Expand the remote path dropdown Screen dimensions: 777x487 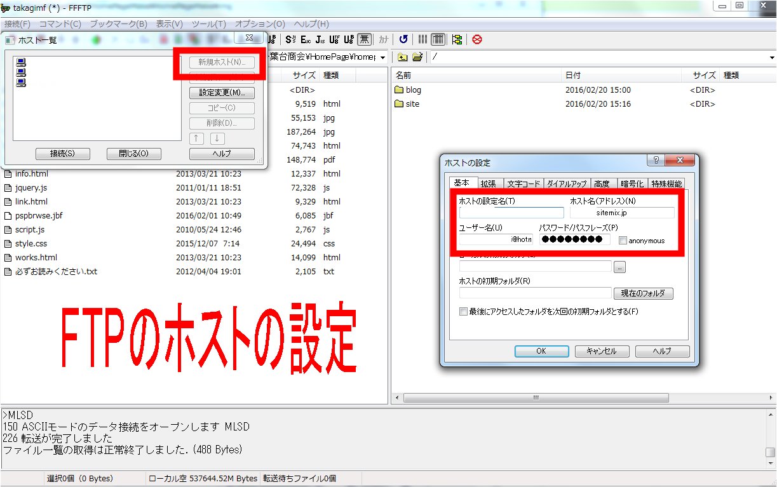771,58
